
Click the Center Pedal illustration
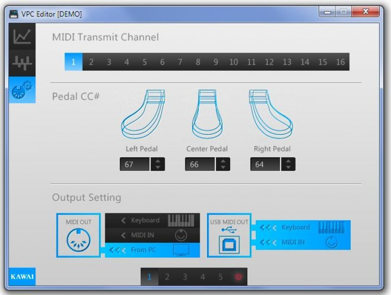[207, 114]
